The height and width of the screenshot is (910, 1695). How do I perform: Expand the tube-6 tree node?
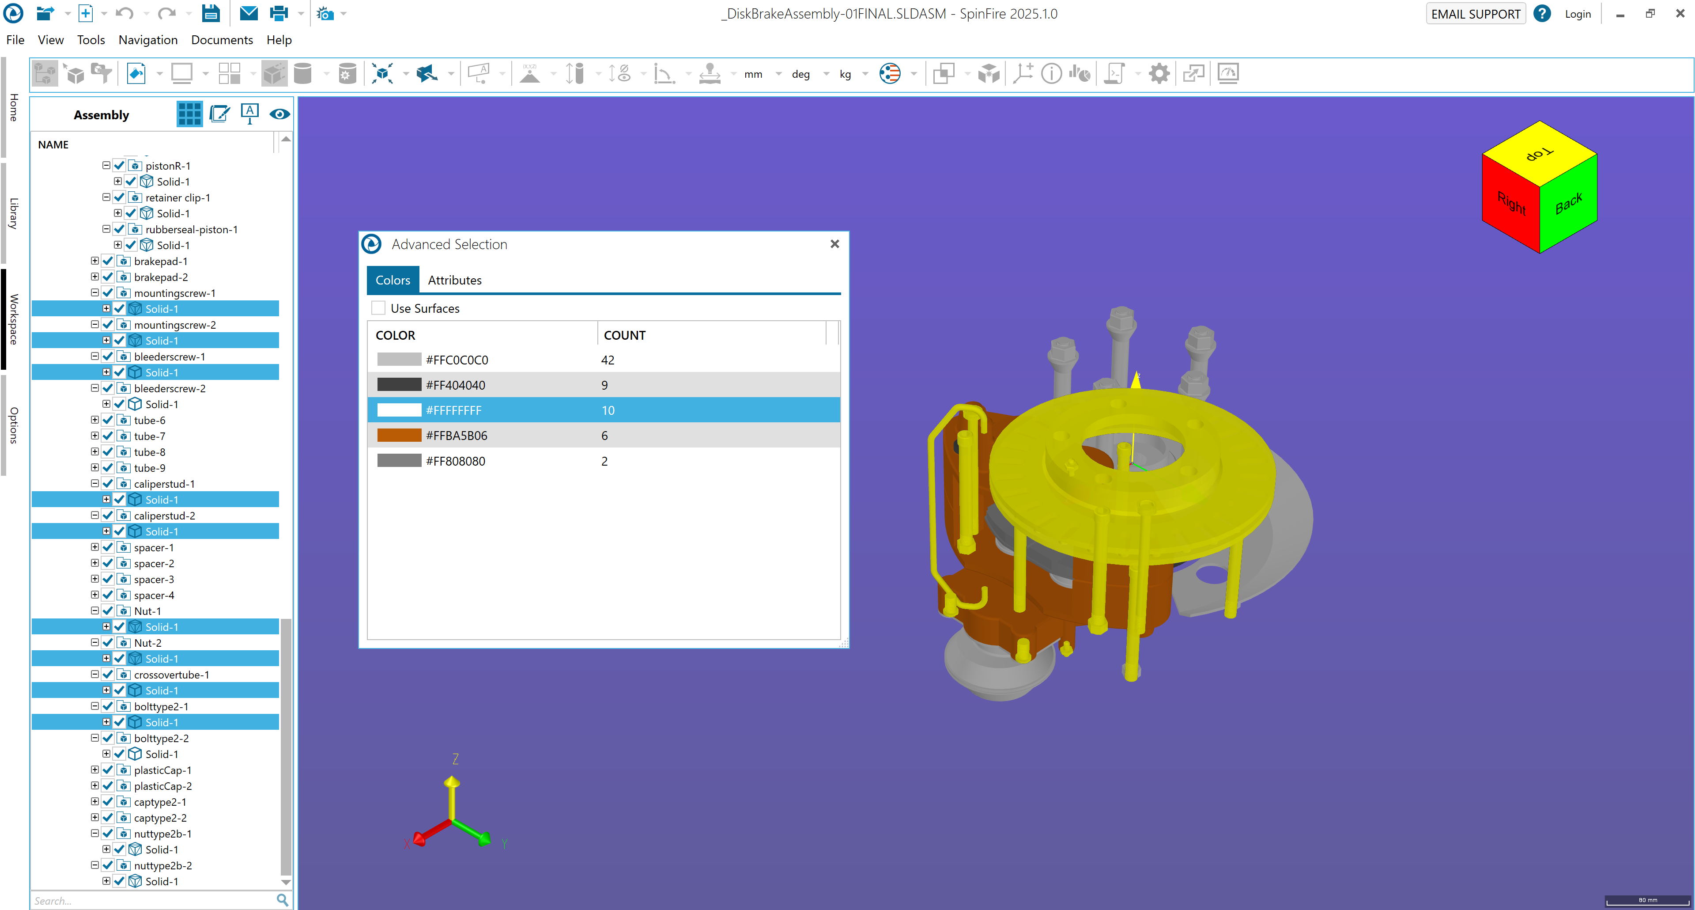pyautogui.click(x=95, y=420)
